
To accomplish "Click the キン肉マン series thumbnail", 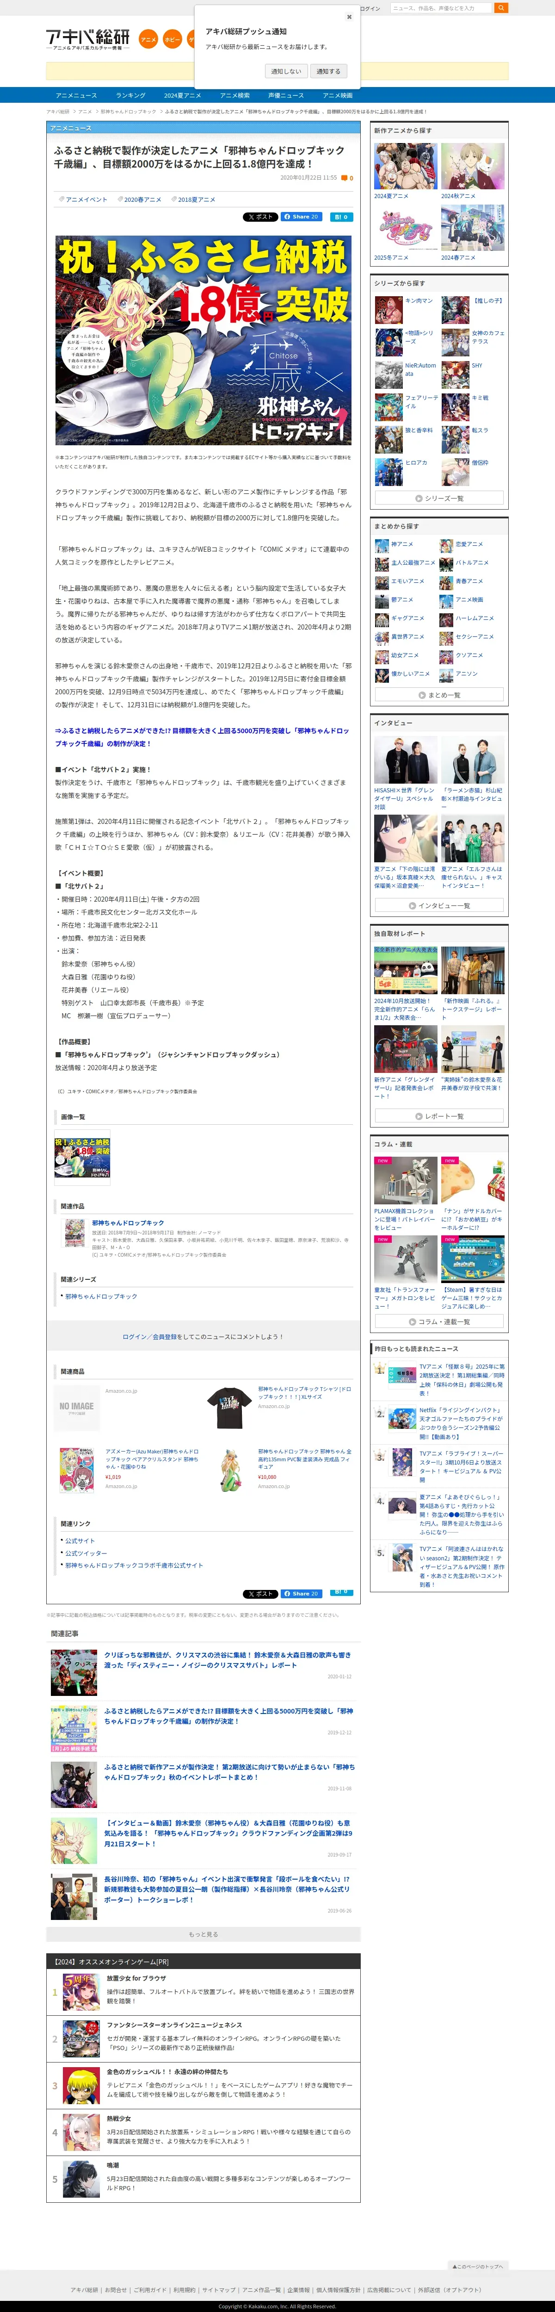I will click(x=388, y=310).
